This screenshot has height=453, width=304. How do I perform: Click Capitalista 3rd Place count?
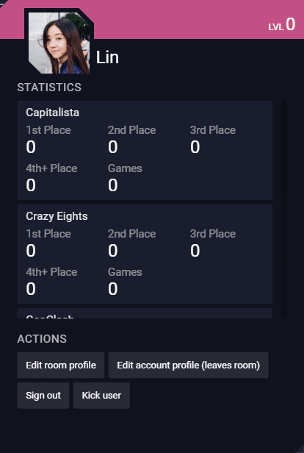point(195,147)
